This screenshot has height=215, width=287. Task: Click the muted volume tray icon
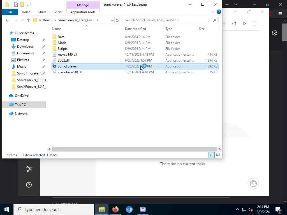pos(251,209)
